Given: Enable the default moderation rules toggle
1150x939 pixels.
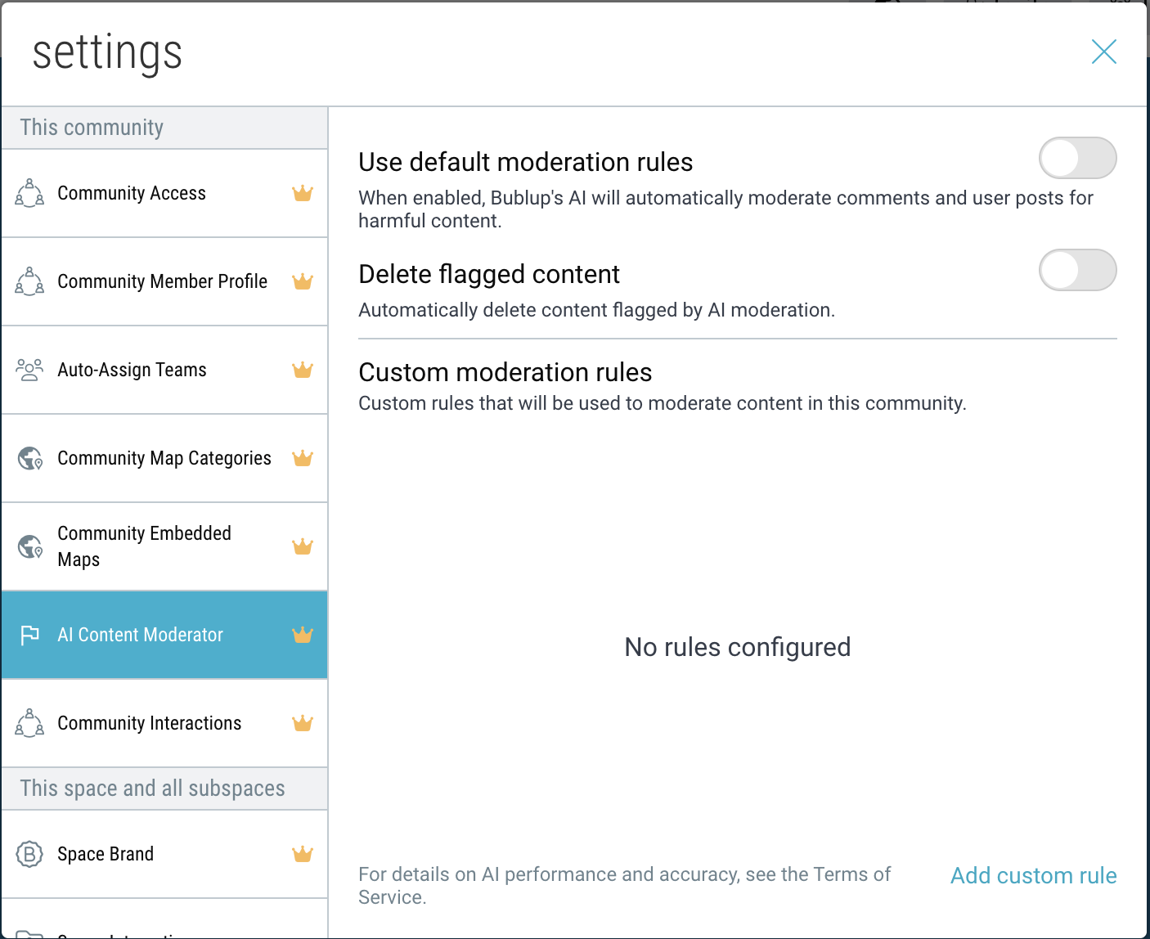Looking at the screenshot, I should [x=1077, y=158].
